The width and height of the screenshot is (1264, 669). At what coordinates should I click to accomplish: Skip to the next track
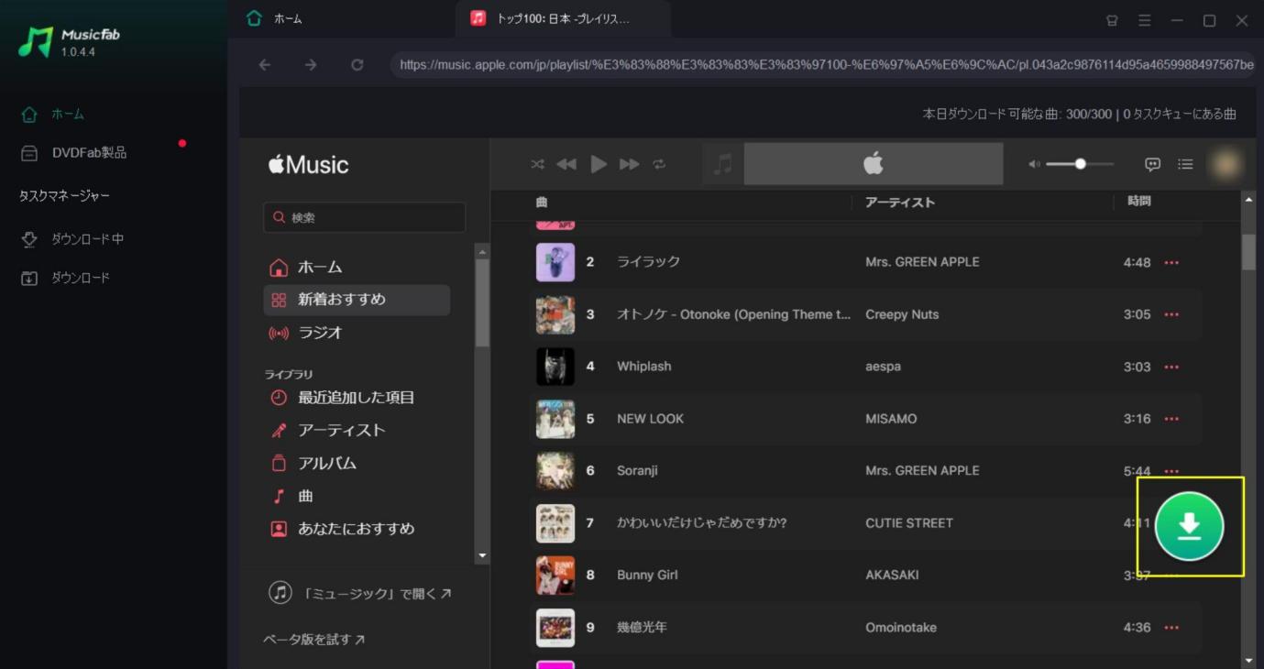click(x=629, y=164)
